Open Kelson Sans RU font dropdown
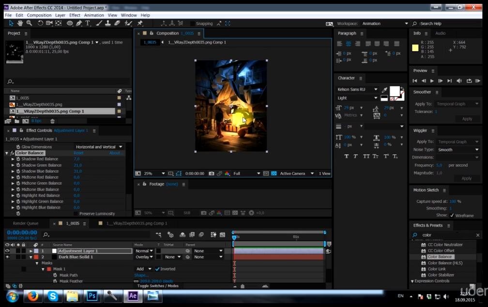 pos(357,89)
